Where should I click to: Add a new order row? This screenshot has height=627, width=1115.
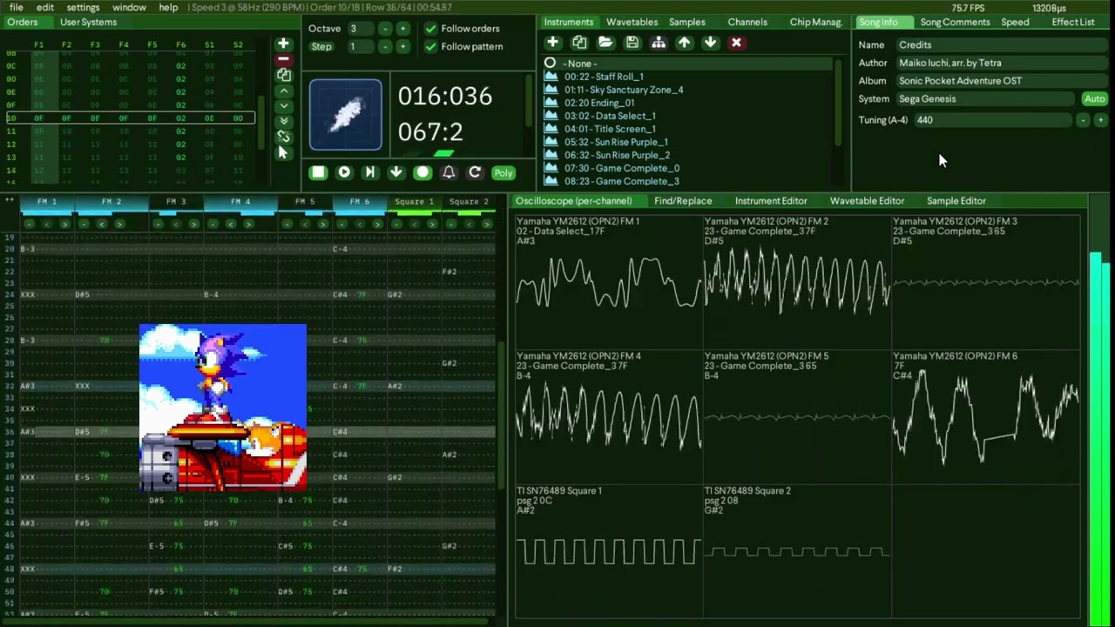[x=283, y=44]
